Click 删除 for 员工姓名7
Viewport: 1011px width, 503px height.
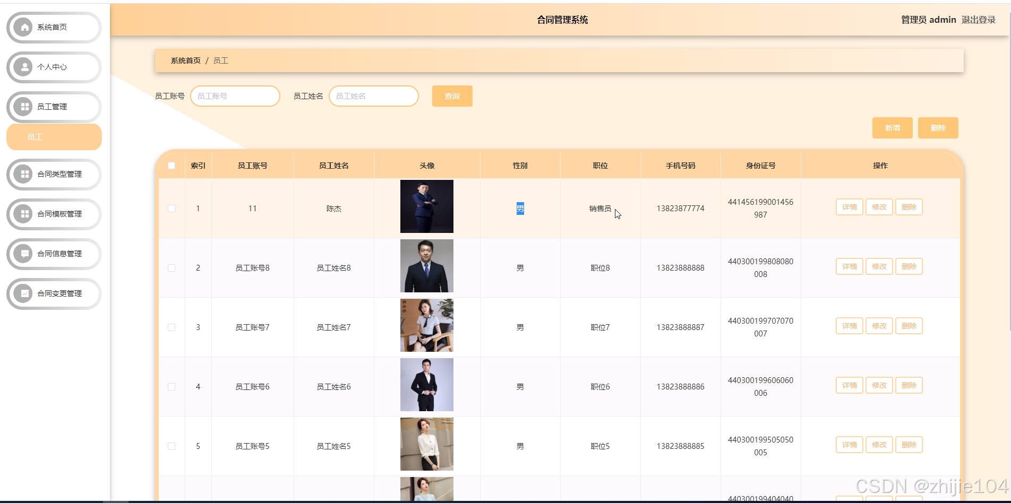pyautogui.click(x=909, y=326)
